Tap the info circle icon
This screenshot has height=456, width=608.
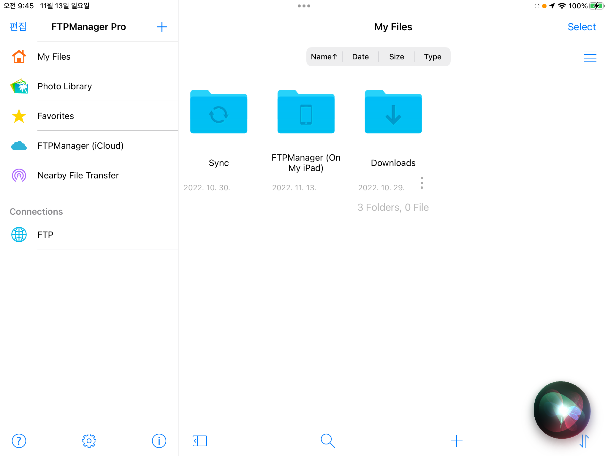coord(159,441)
